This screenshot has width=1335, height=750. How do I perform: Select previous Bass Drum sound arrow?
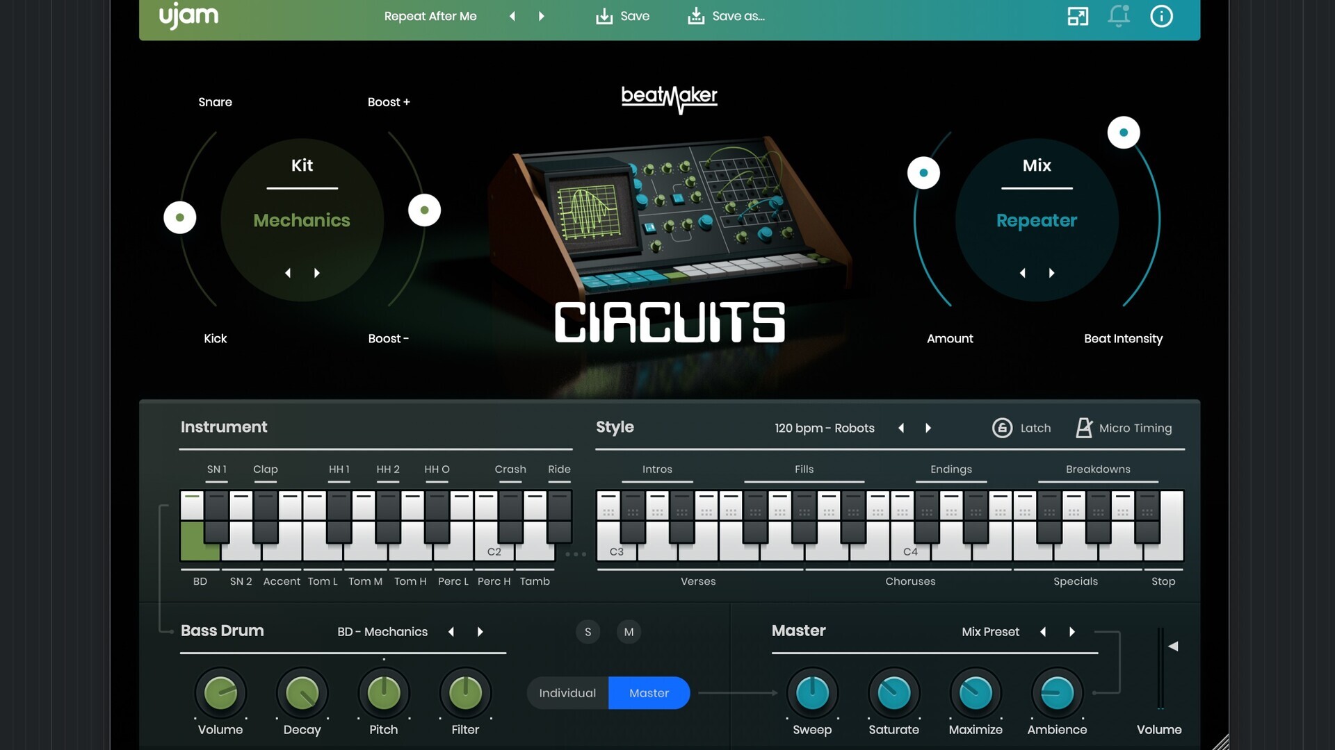coord(451,631)
